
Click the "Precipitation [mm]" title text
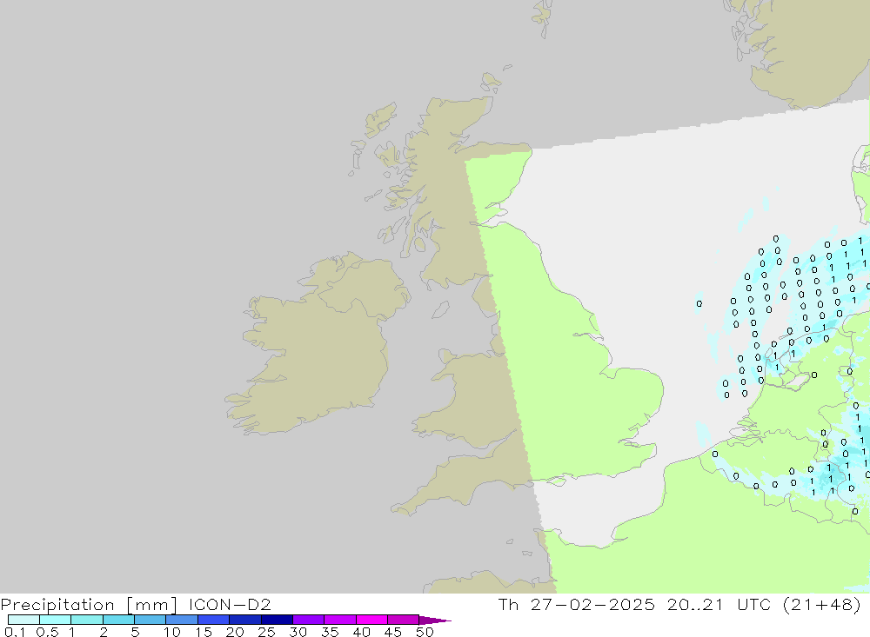89,604
